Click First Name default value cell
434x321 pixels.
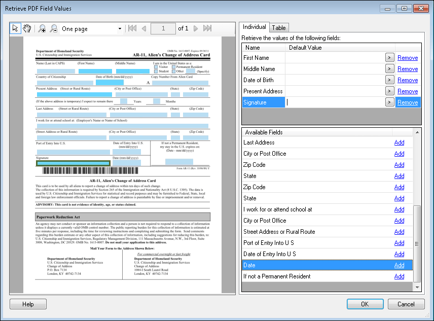pos(335,58)
